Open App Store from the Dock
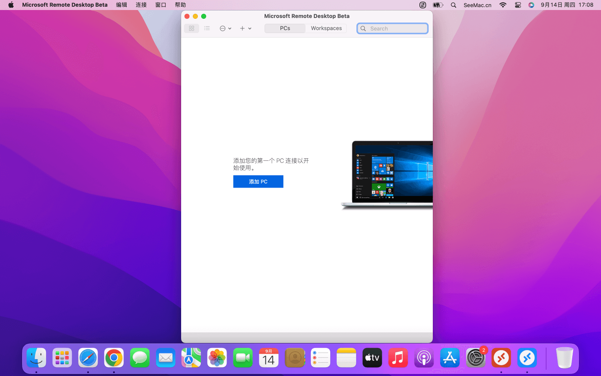The image size is (601, 376). coord(450,358)
